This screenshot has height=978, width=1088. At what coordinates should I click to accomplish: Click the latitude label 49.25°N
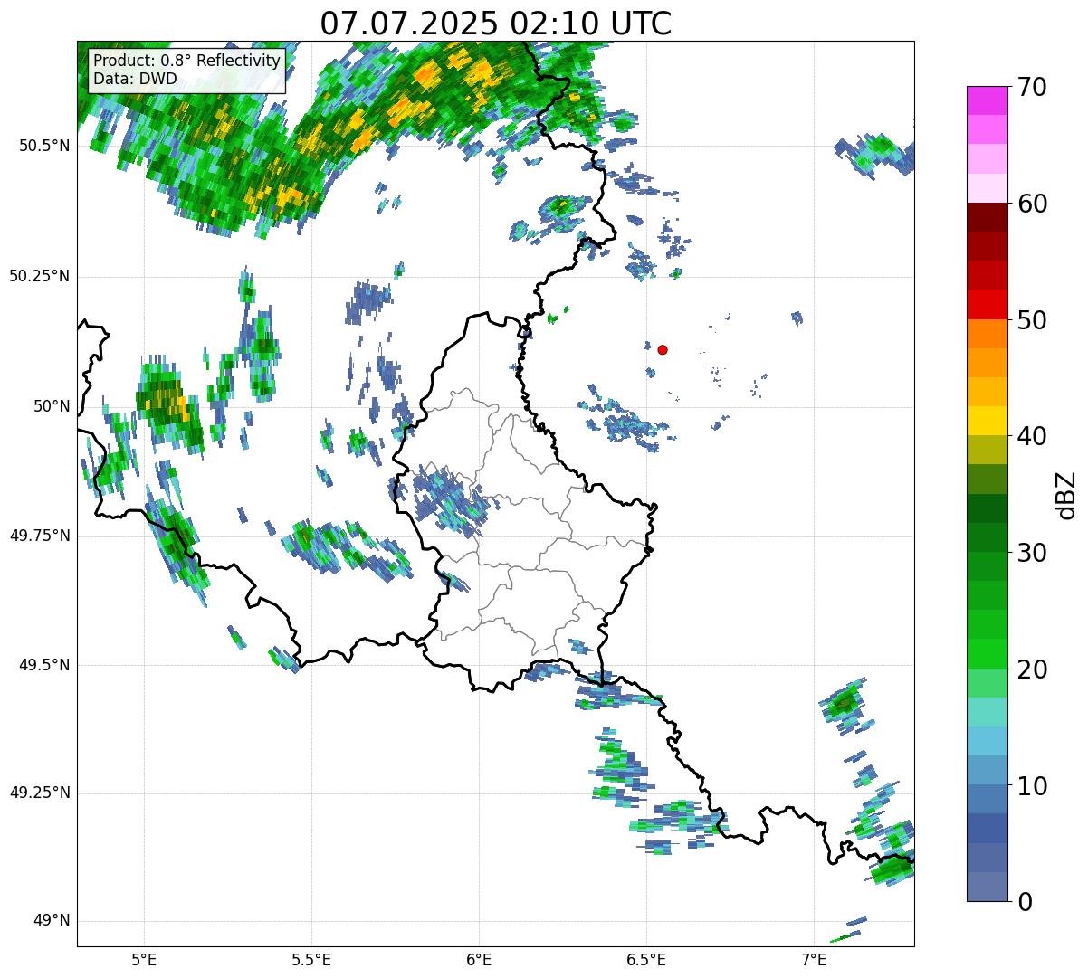tap(40, 793)
